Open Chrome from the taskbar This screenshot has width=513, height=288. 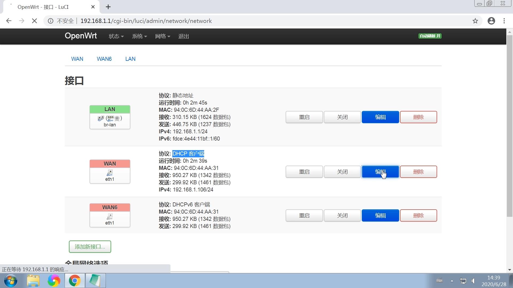pyautogui.click(x=75, y=281)
